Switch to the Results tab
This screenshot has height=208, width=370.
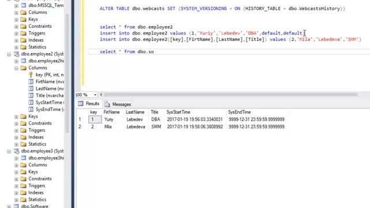tap(88, 103)
